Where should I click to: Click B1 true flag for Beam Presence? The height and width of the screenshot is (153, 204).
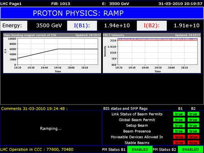point(179,131)
